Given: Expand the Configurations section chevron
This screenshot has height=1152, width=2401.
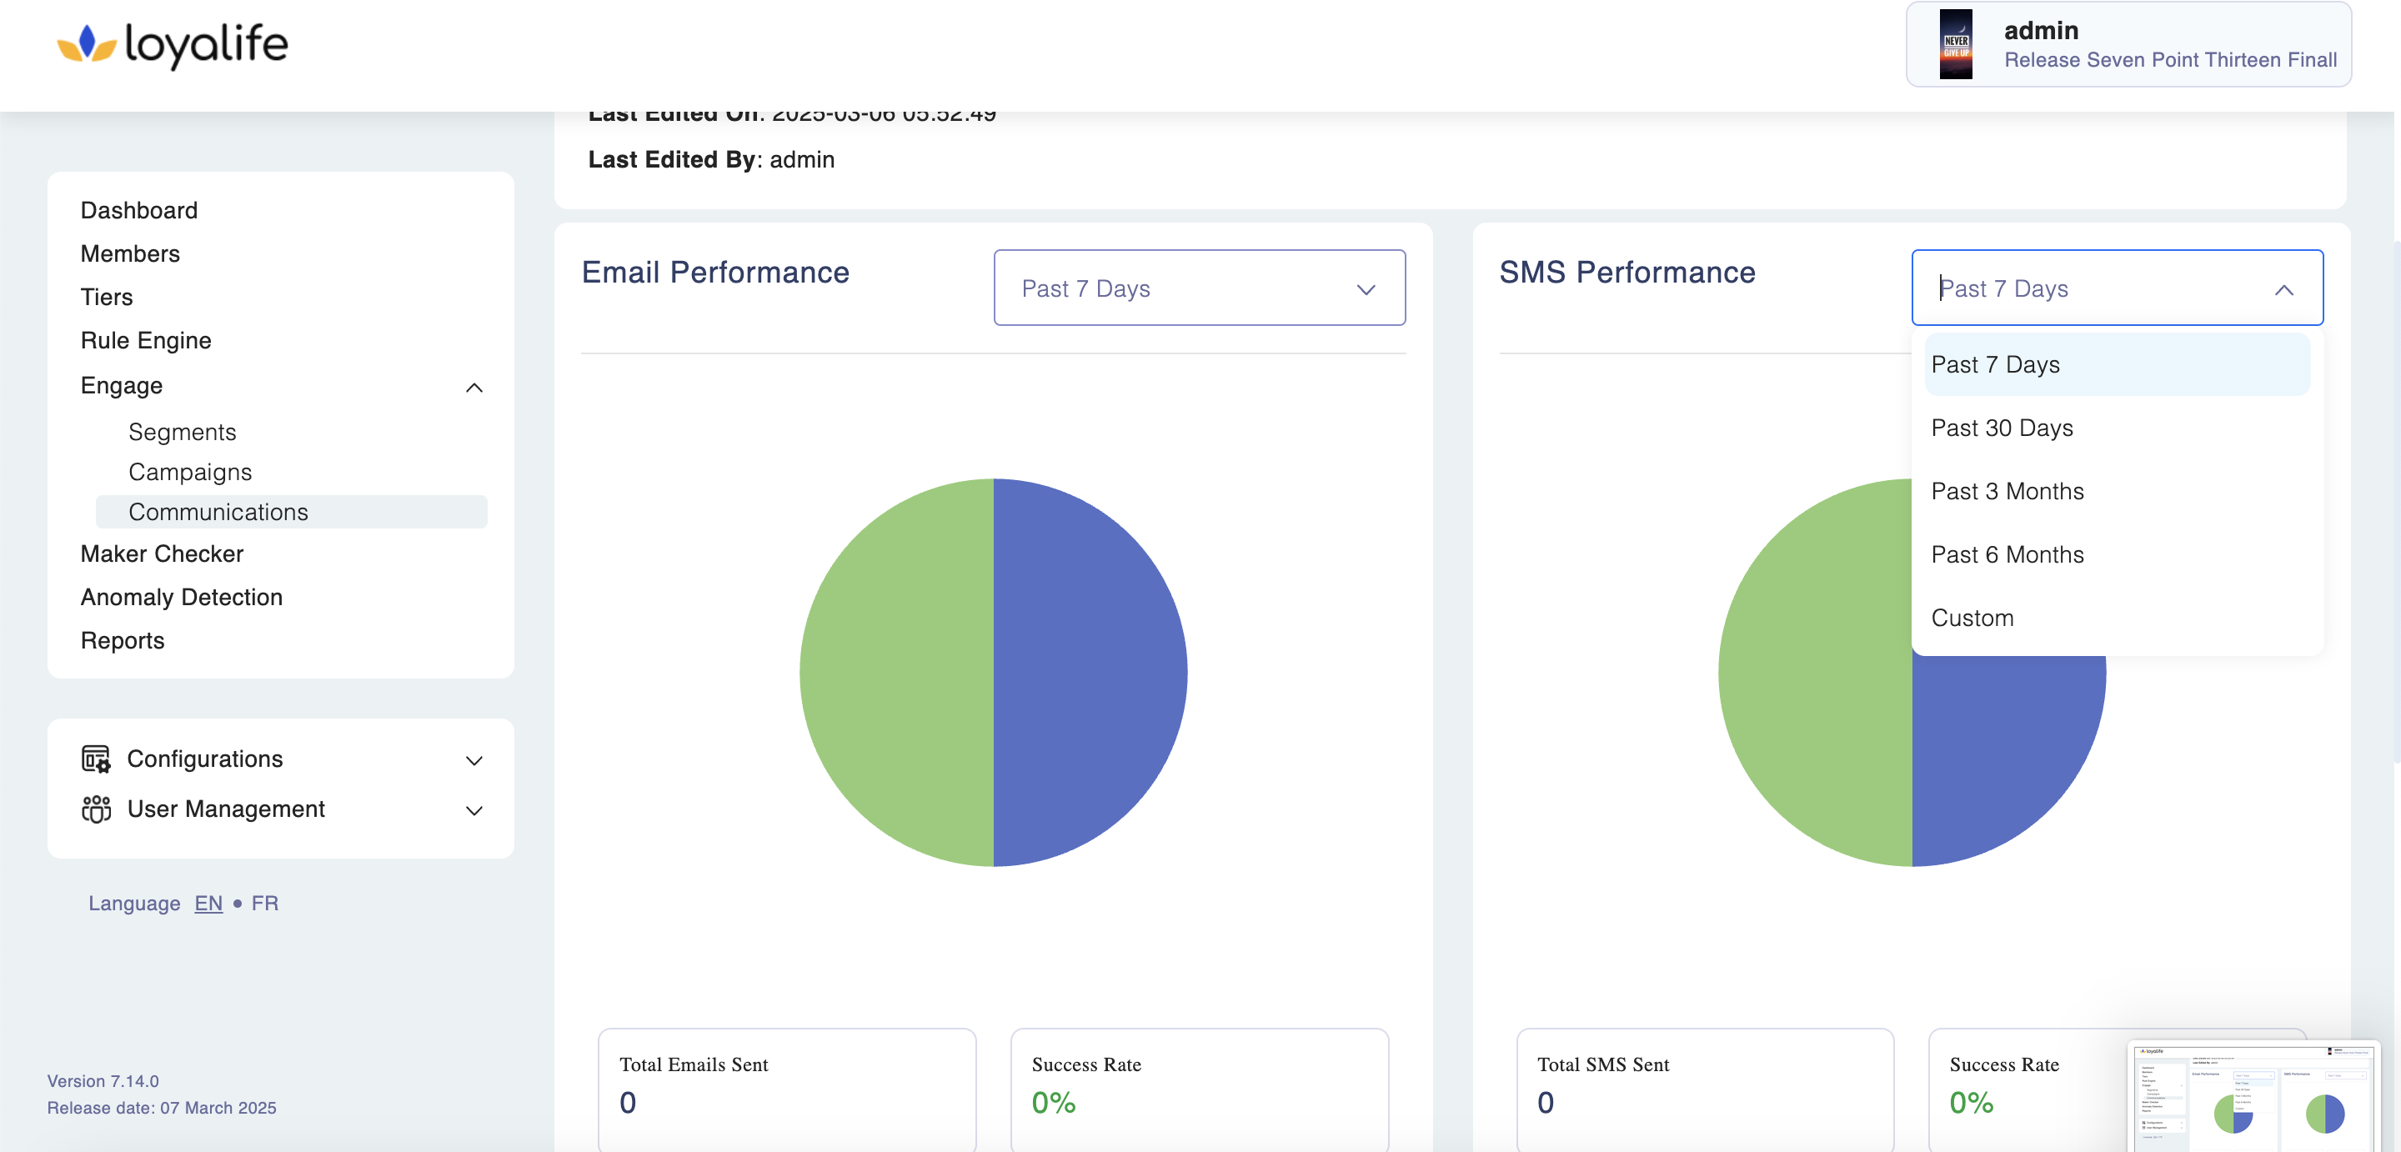Looking at the screenshot, I should click(474, 760).
